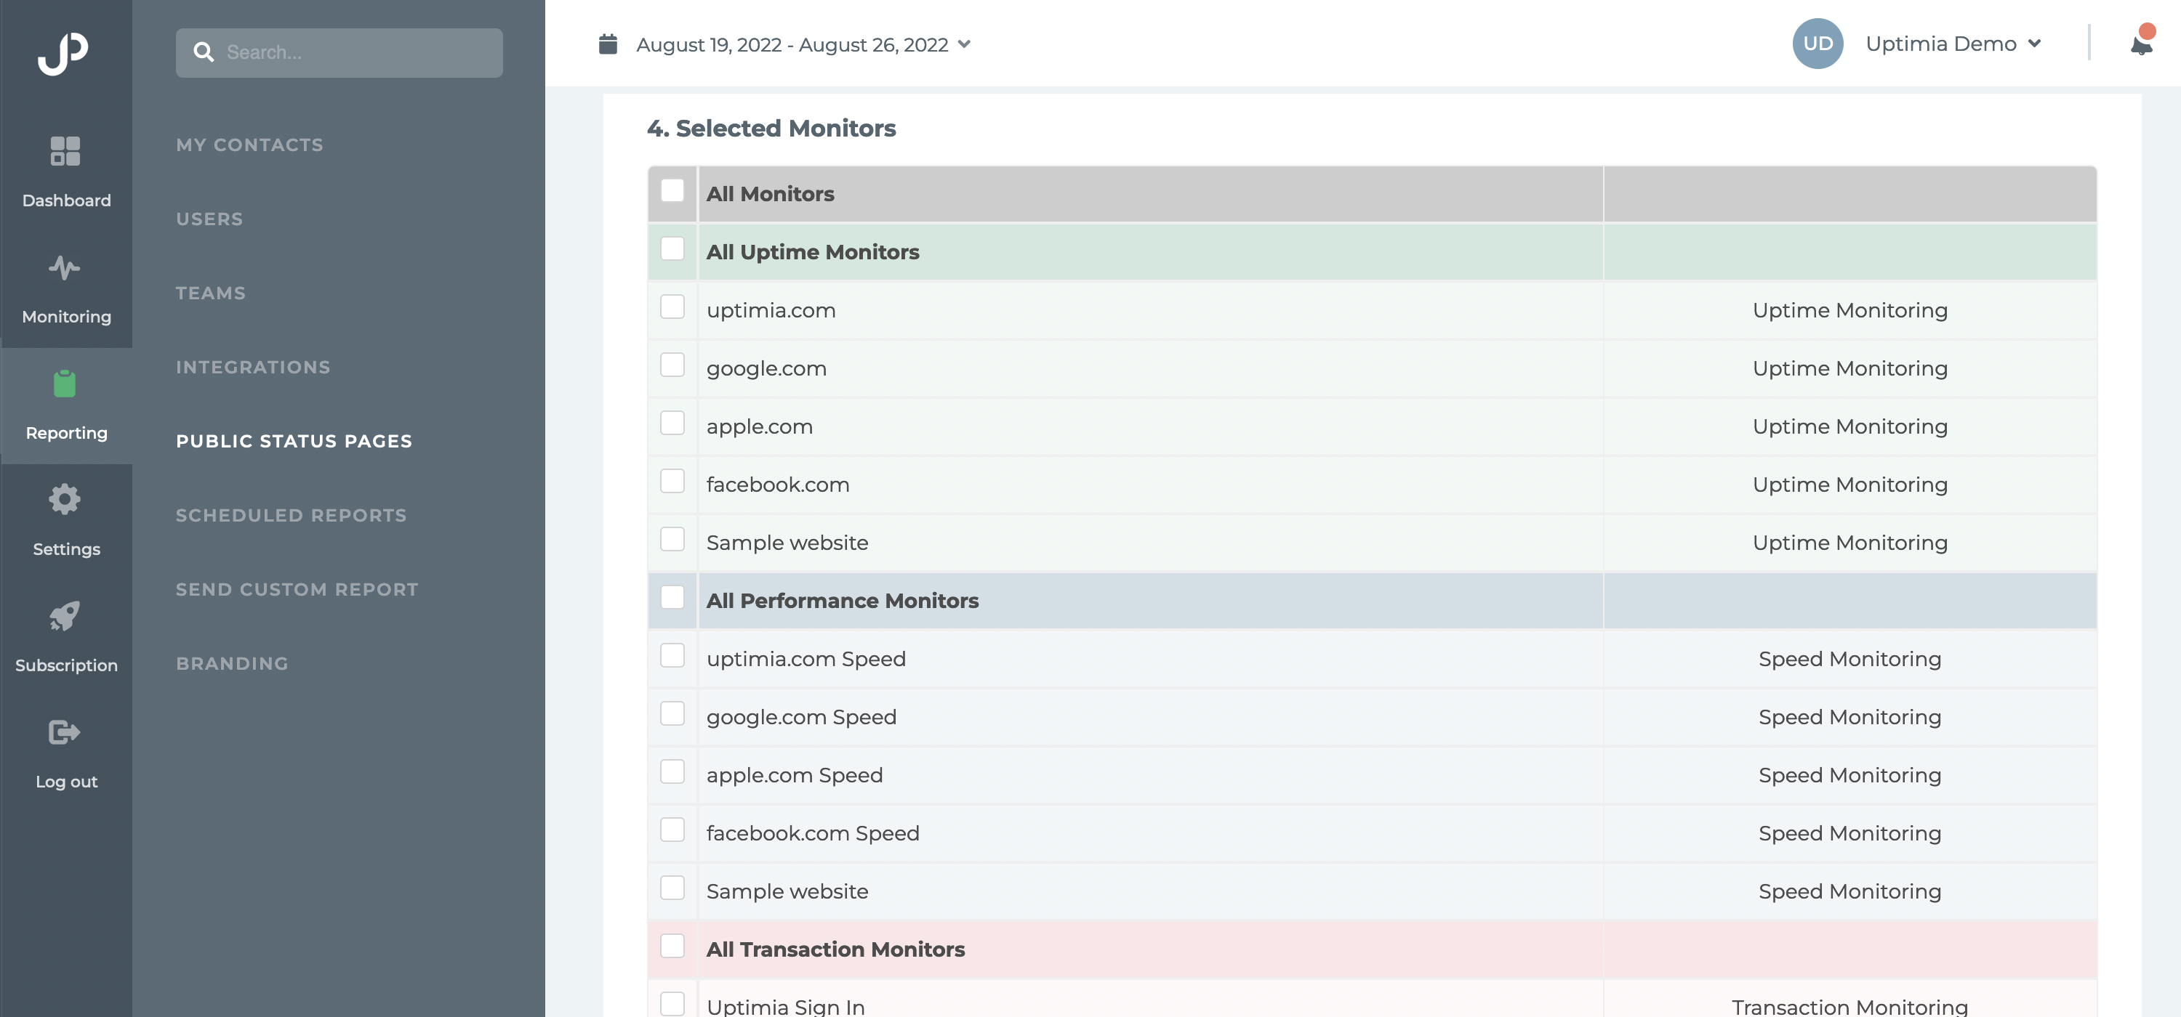This screenshot has height=1017, width=2181.
Task: Expand the Uptimia Demo account menu
Action: [1953, 44]
